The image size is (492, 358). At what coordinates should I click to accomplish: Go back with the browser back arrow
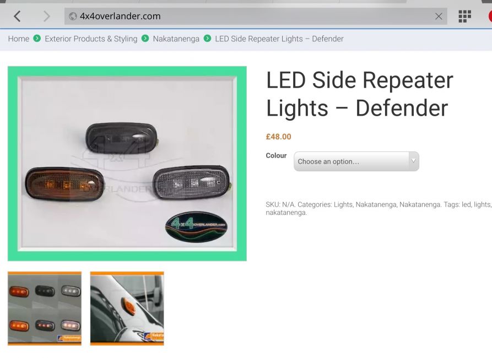coord(17,17)
